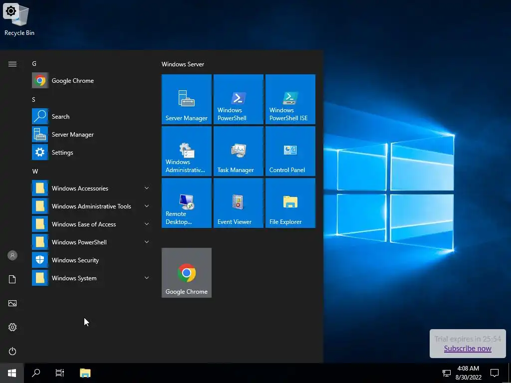Click the network icon in the system tray
The width and height of the screenshot is (511, 383).
[447, 373]
